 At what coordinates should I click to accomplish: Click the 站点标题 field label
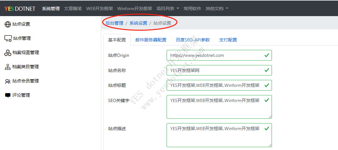pos(117,86)
